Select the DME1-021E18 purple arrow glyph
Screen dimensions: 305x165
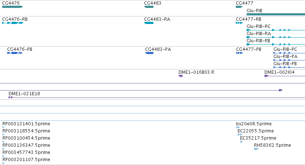[11, 97]
